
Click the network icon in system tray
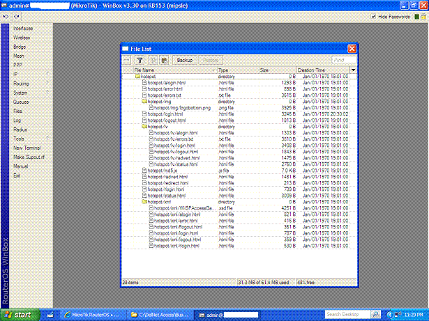click(x=398, y=315)
